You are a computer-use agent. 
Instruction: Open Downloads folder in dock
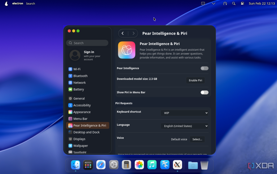pyautogui.click(x=193, y=165)
